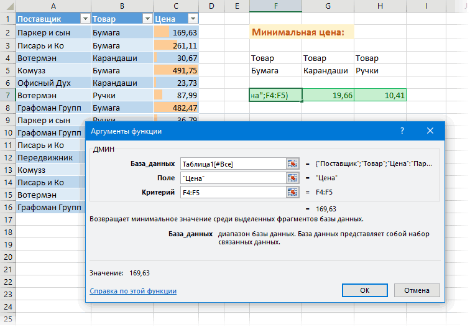Click criteria cell Ручки in column H
This screenshot has height=327, width=470.
(x=380, y=70)
